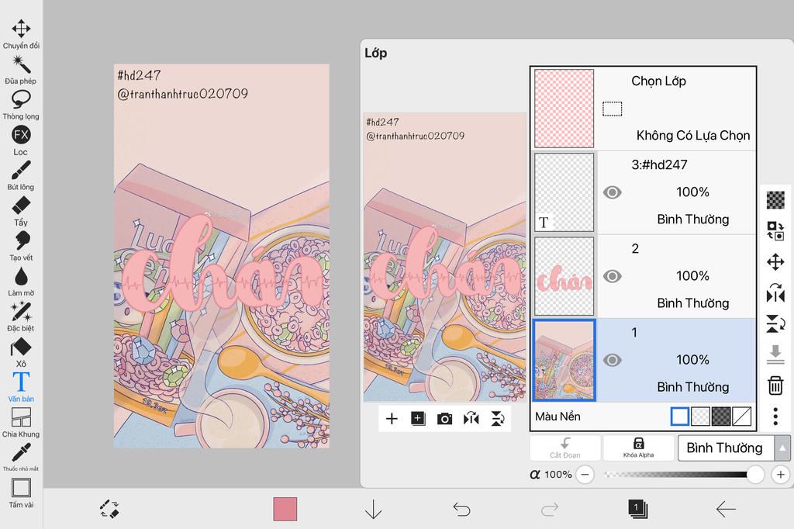The width and height of the screenshot is (794, 529).
Task: Click the layer 2 chán thumbnail
Action: (564, 276)
